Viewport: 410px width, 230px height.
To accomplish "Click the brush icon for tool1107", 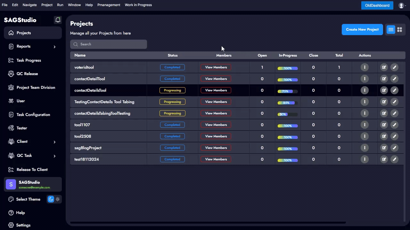I will click(x=394, y=125).
